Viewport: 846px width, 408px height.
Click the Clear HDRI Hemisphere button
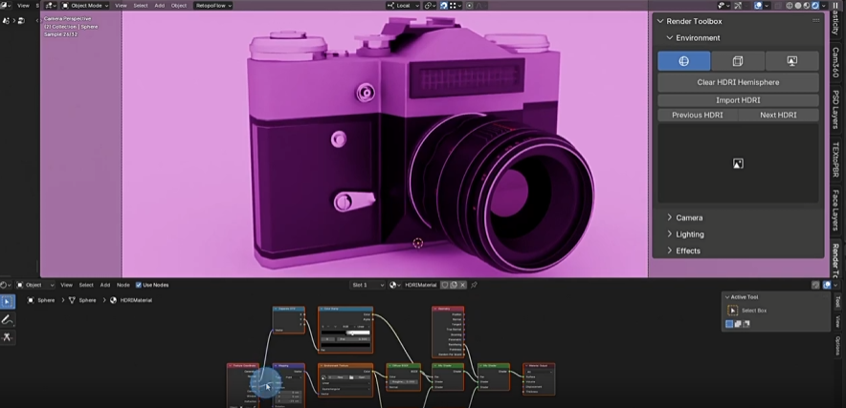point(738,82)
